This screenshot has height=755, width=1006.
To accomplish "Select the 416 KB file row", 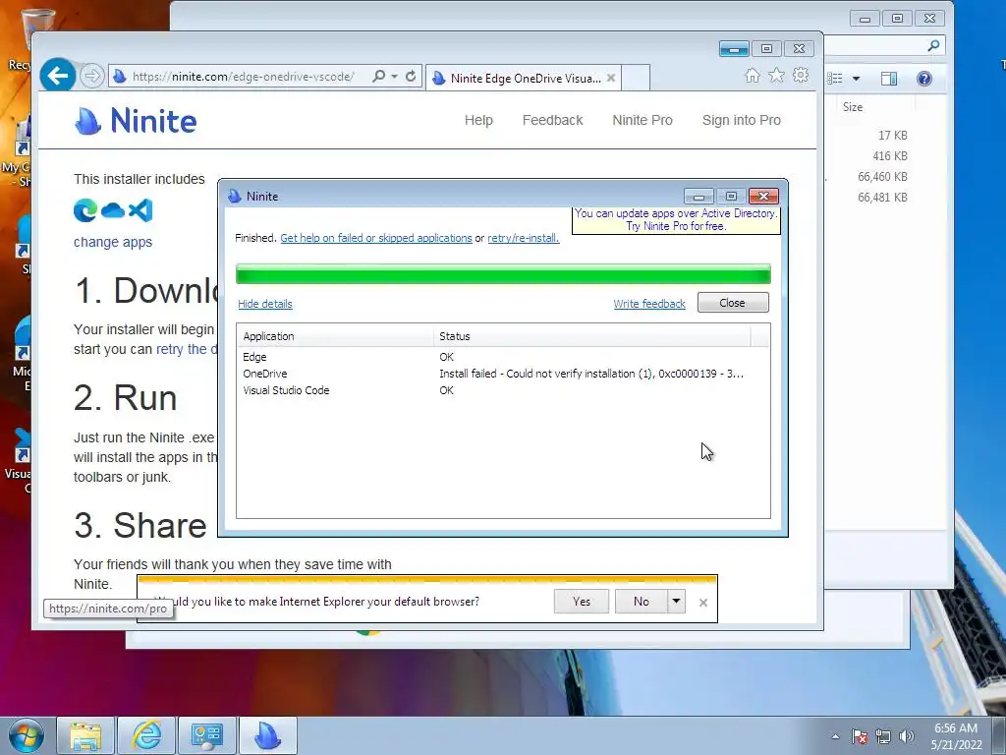I will click(889, 156).
